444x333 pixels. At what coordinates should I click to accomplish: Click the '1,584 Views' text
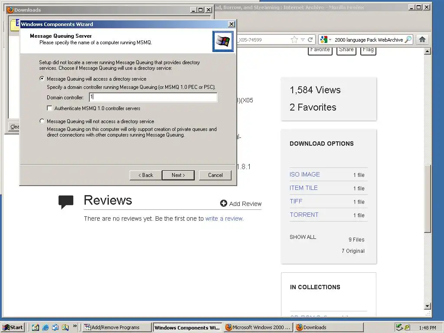pyautogui.click(x=315, y=90)
